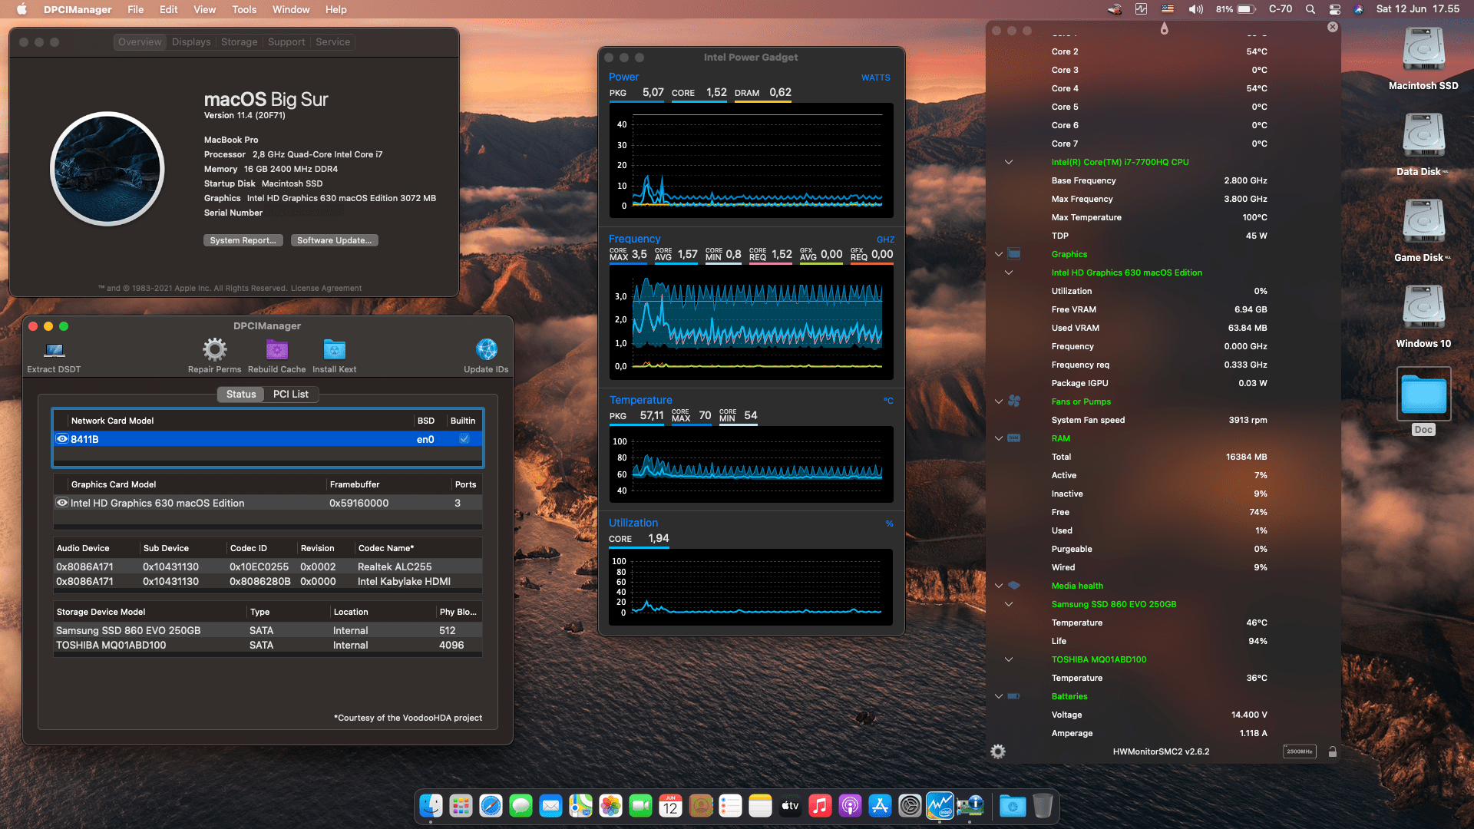Screen dimensions: 1474x829
Task: Switch to PCI List tab in DPCIManager
Action: (291, 395)
